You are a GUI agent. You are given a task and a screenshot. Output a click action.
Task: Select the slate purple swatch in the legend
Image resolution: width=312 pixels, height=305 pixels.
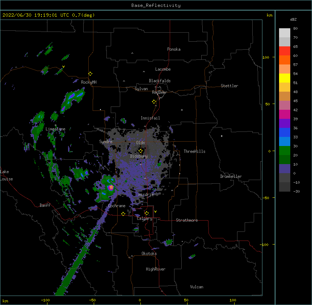(x=284, y=169)
